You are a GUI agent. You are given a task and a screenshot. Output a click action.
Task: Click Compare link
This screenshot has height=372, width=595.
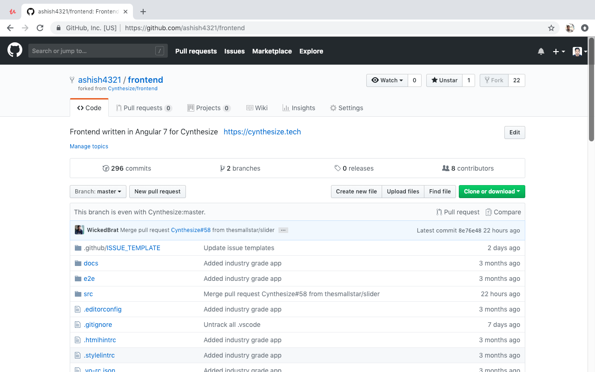pos(503,212)
